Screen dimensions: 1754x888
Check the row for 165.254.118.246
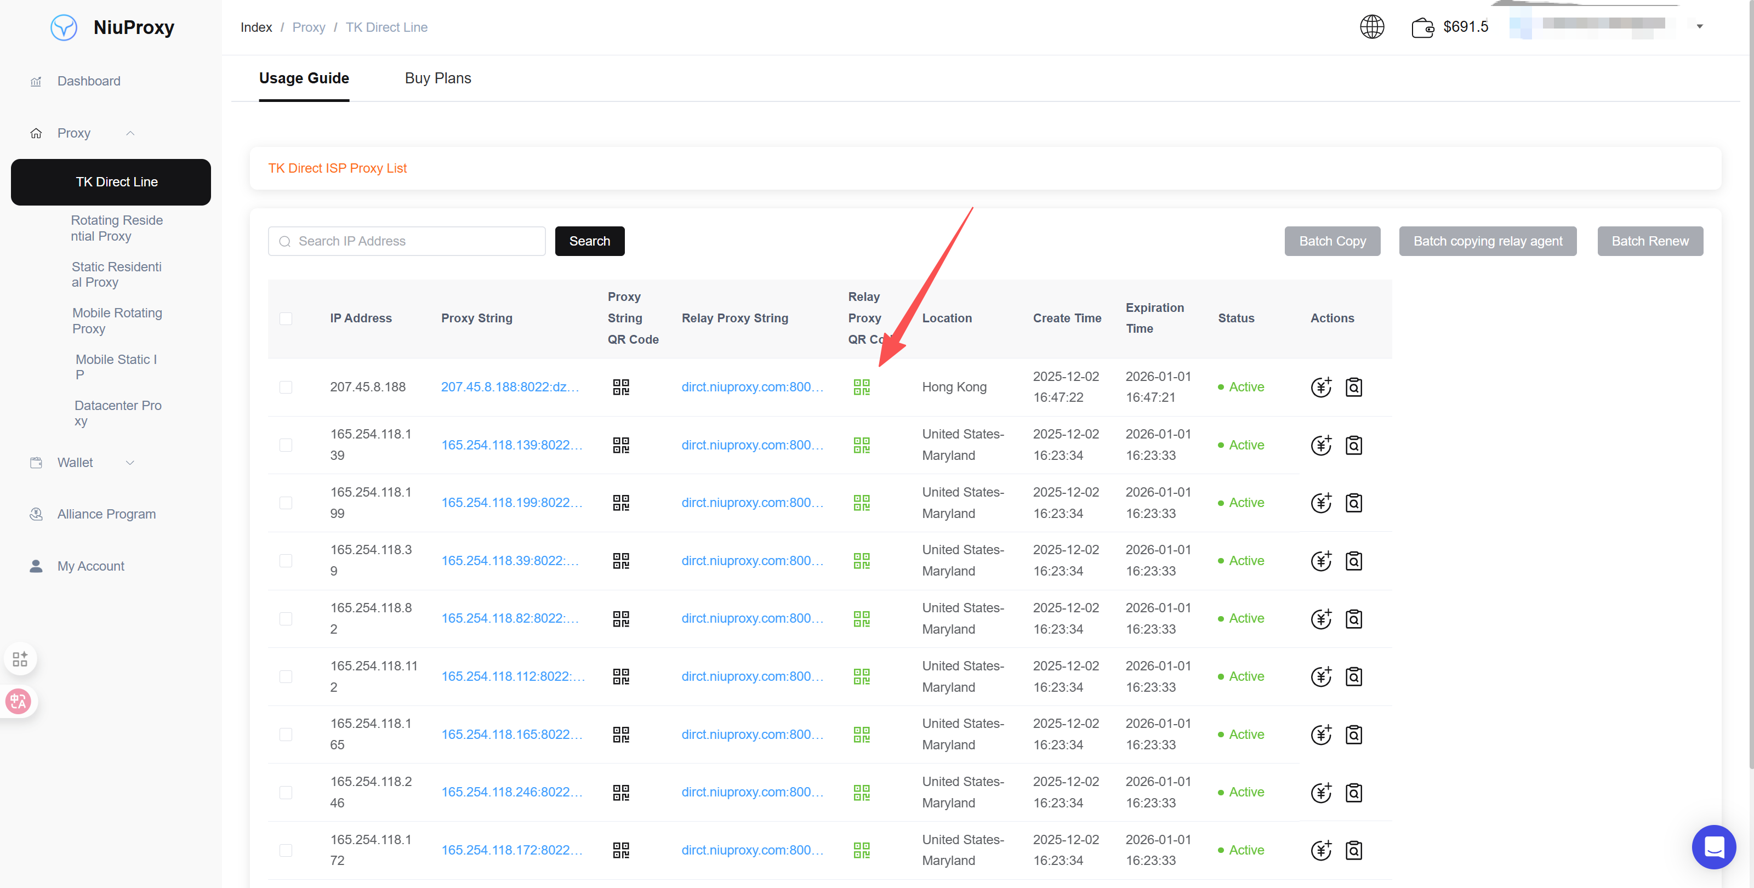click(285, 792)
